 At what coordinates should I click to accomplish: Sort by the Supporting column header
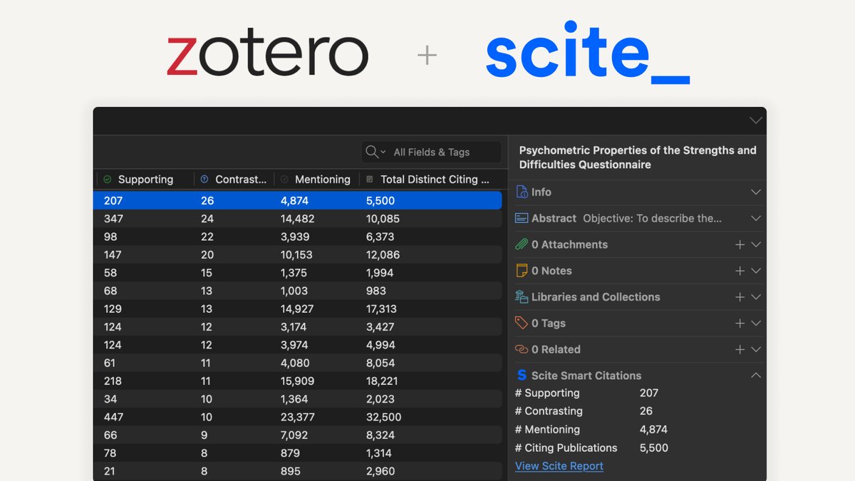144,179
